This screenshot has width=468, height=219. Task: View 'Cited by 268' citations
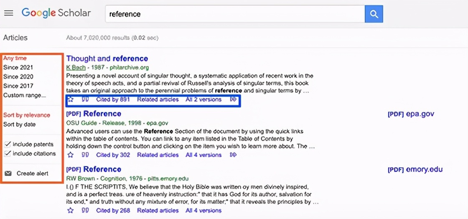[113, 210]
